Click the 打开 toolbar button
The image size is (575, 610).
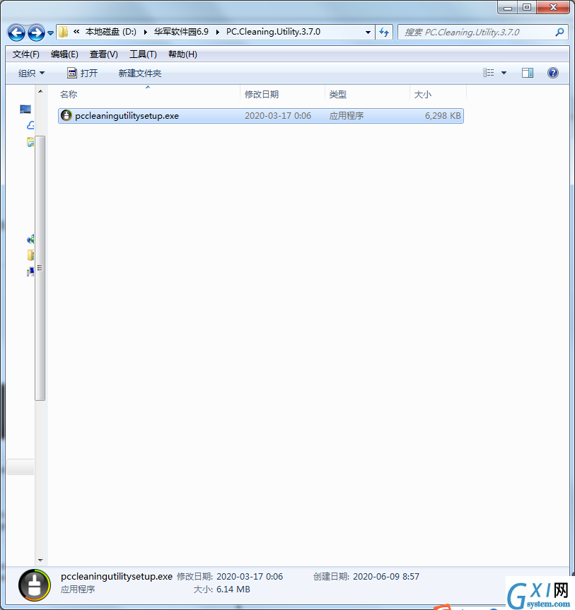(83, 73)
